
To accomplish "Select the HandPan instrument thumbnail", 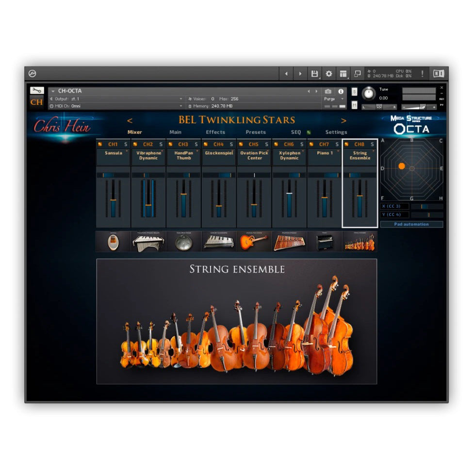I will point(184,242).
